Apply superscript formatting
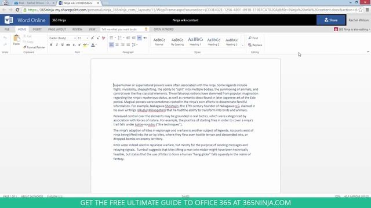The height and width of the screenshot is (208, 371). pos(80,45)
